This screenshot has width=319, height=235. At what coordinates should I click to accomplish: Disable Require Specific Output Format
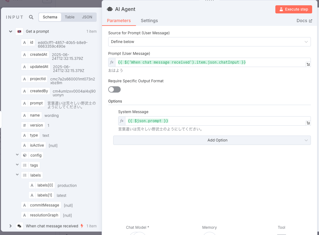click(114, 89)
